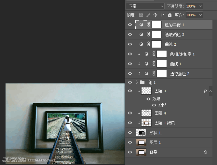Select layer mask of 选取颜色 3

point(156,34)
